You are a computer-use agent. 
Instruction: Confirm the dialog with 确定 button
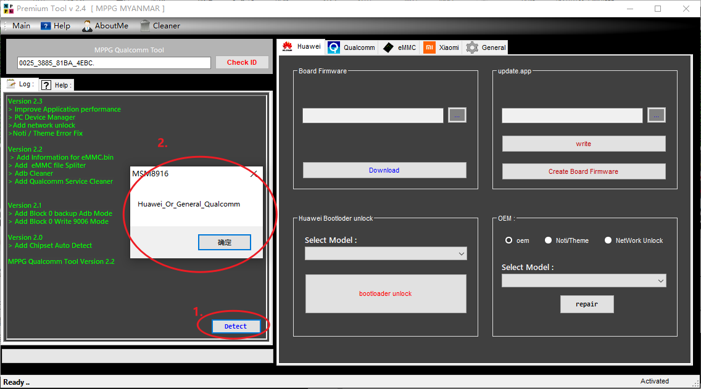tap(225, 242)
